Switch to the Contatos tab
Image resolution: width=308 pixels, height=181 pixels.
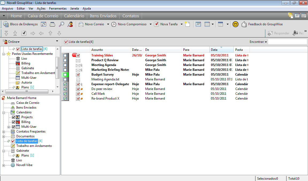131,16
